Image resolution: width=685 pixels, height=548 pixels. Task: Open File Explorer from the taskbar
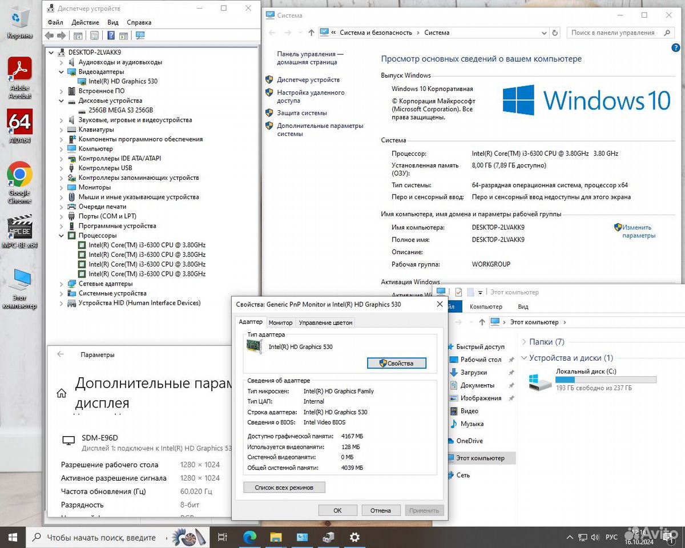click(x=276, y=537)
